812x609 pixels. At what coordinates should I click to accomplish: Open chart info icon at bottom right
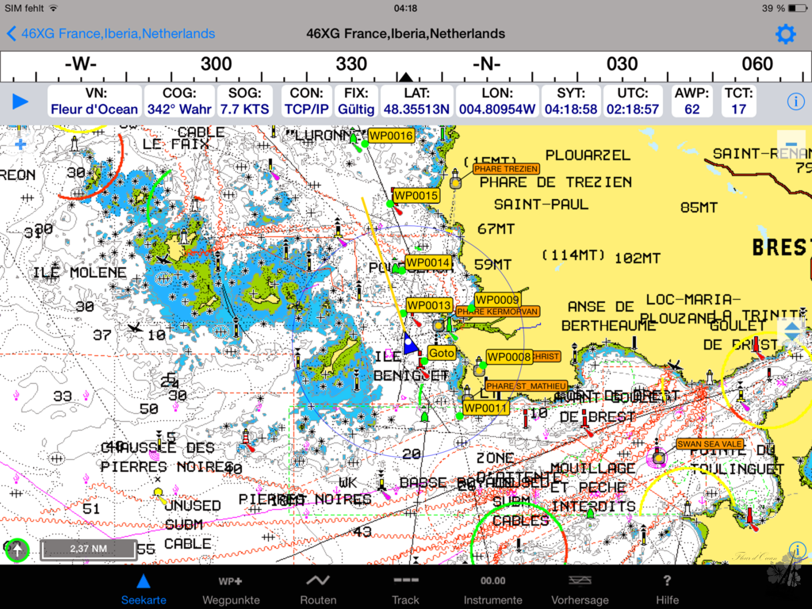798,549
